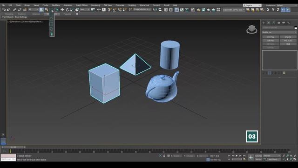The width and height of the screenshot is (298, 168).
Task: Pick fence selection region in flyout
Action: coord(52,24)
